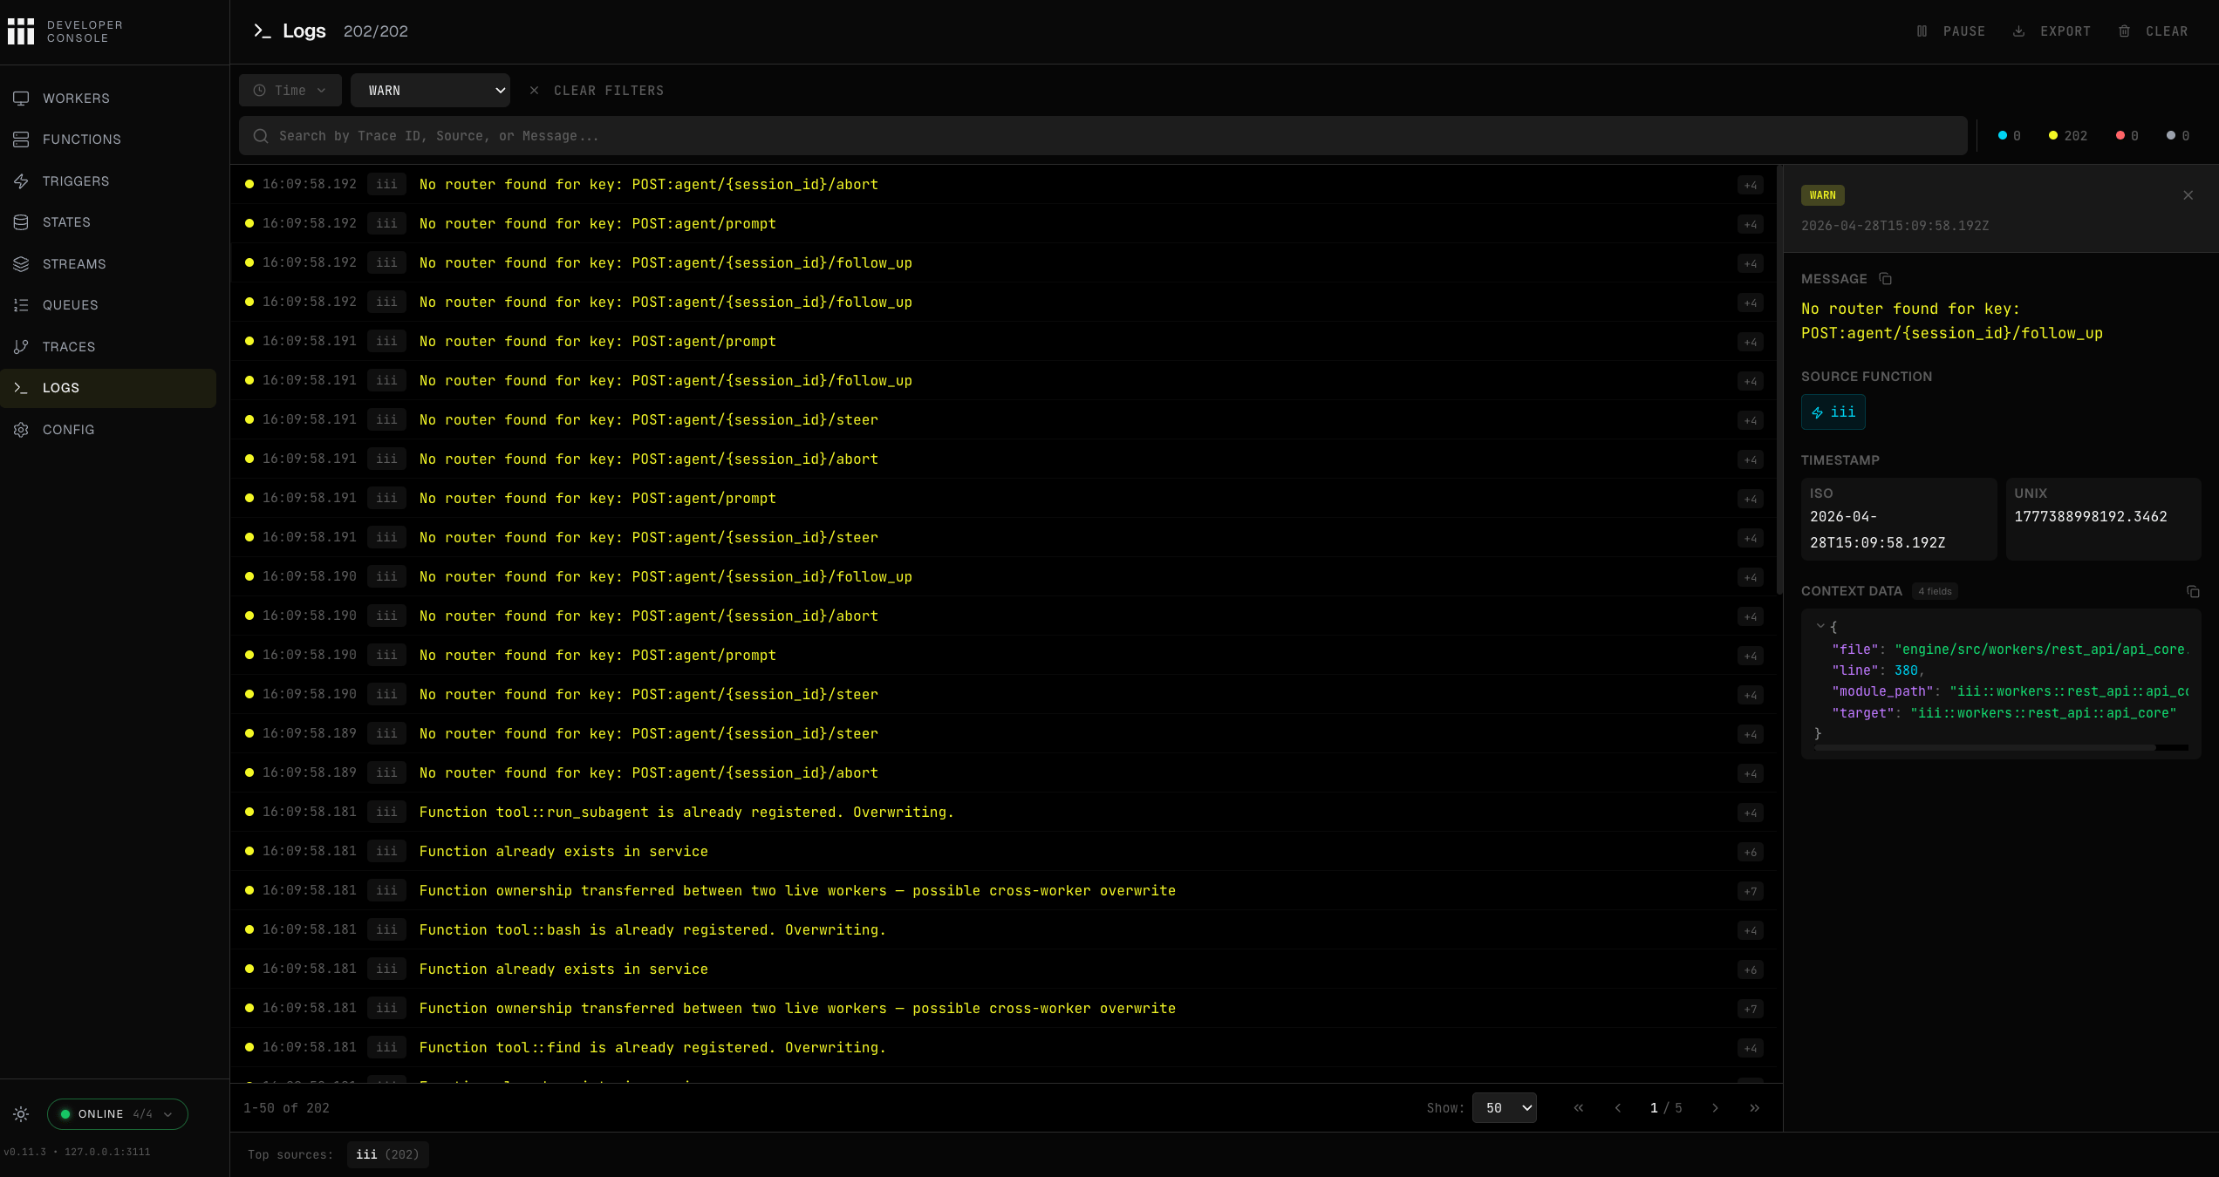Click the trash icon next to Clear
This screenshot has width=2219, height=1177.
tap(2124, 31)
